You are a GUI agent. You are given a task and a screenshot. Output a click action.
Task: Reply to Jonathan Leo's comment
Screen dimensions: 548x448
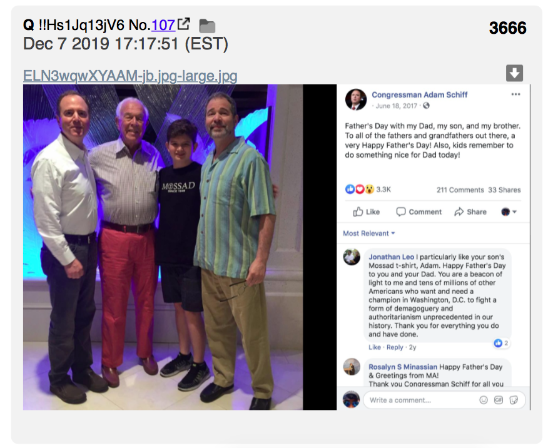[x=395, y=347]
